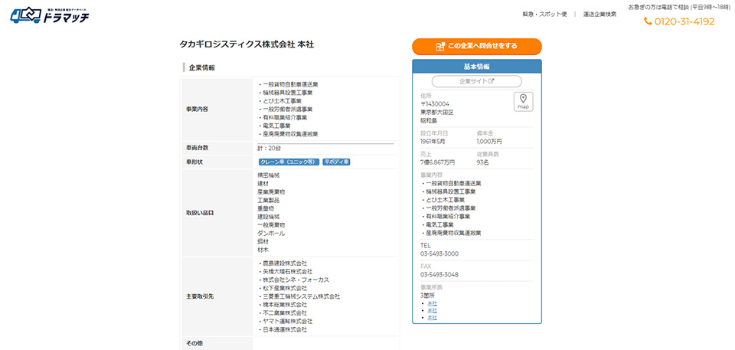Open the 企業サイト external link button
Viewport: 735px width, 350px height.
pos(477,81)
